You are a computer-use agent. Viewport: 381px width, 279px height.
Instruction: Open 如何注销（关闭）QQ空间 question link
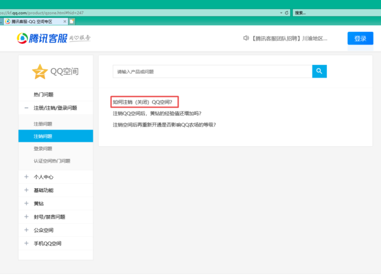click(142, 102)
